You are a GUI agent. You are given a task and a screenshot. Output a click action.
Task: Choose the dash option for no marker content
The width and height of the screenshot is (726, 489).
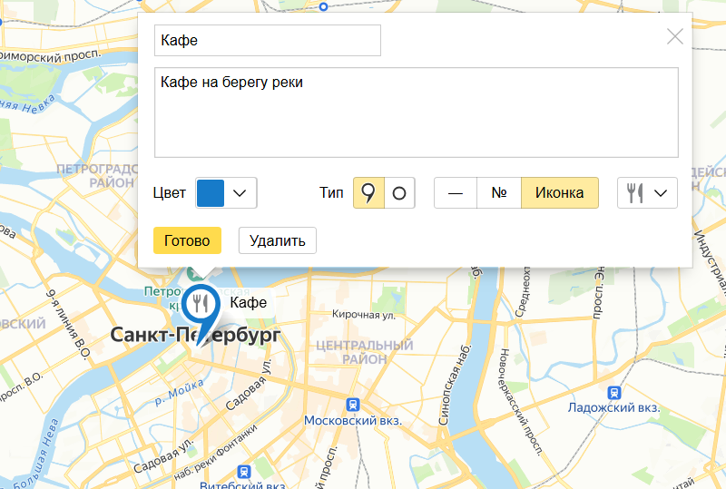pos(456,193)
